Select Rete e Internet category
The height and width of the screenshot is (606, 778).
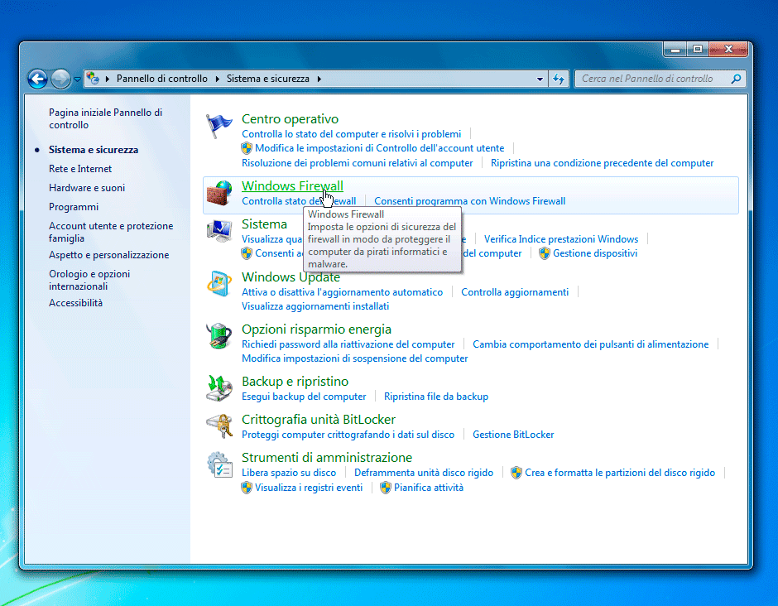(80, 169)
